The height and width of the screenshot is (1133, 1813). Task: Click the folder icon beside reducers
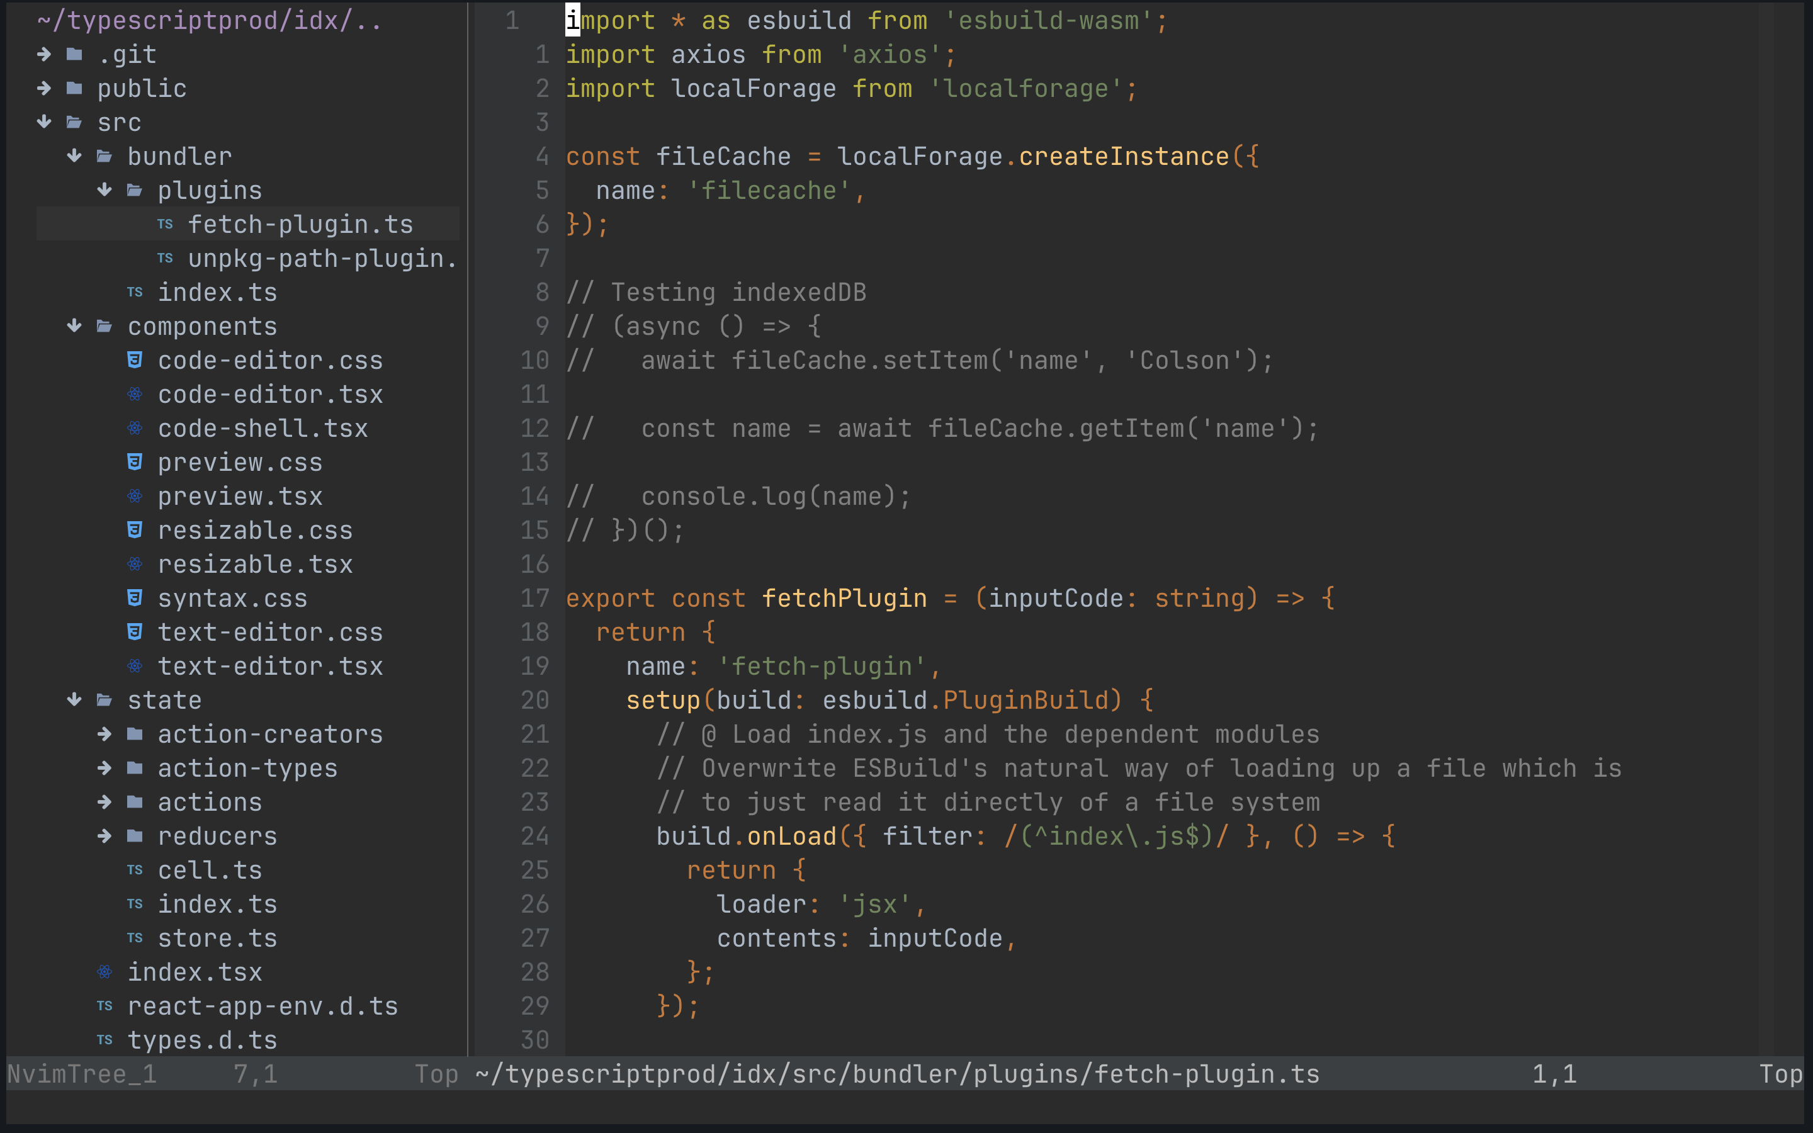pyautogui.click(x=135, y=835)
